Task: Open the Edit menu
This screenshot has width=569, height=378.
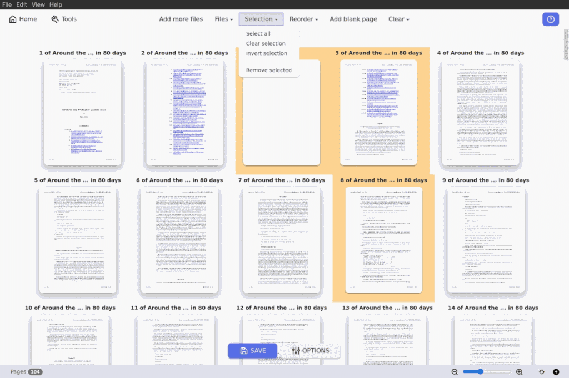Action: click(x=22, y=4)
